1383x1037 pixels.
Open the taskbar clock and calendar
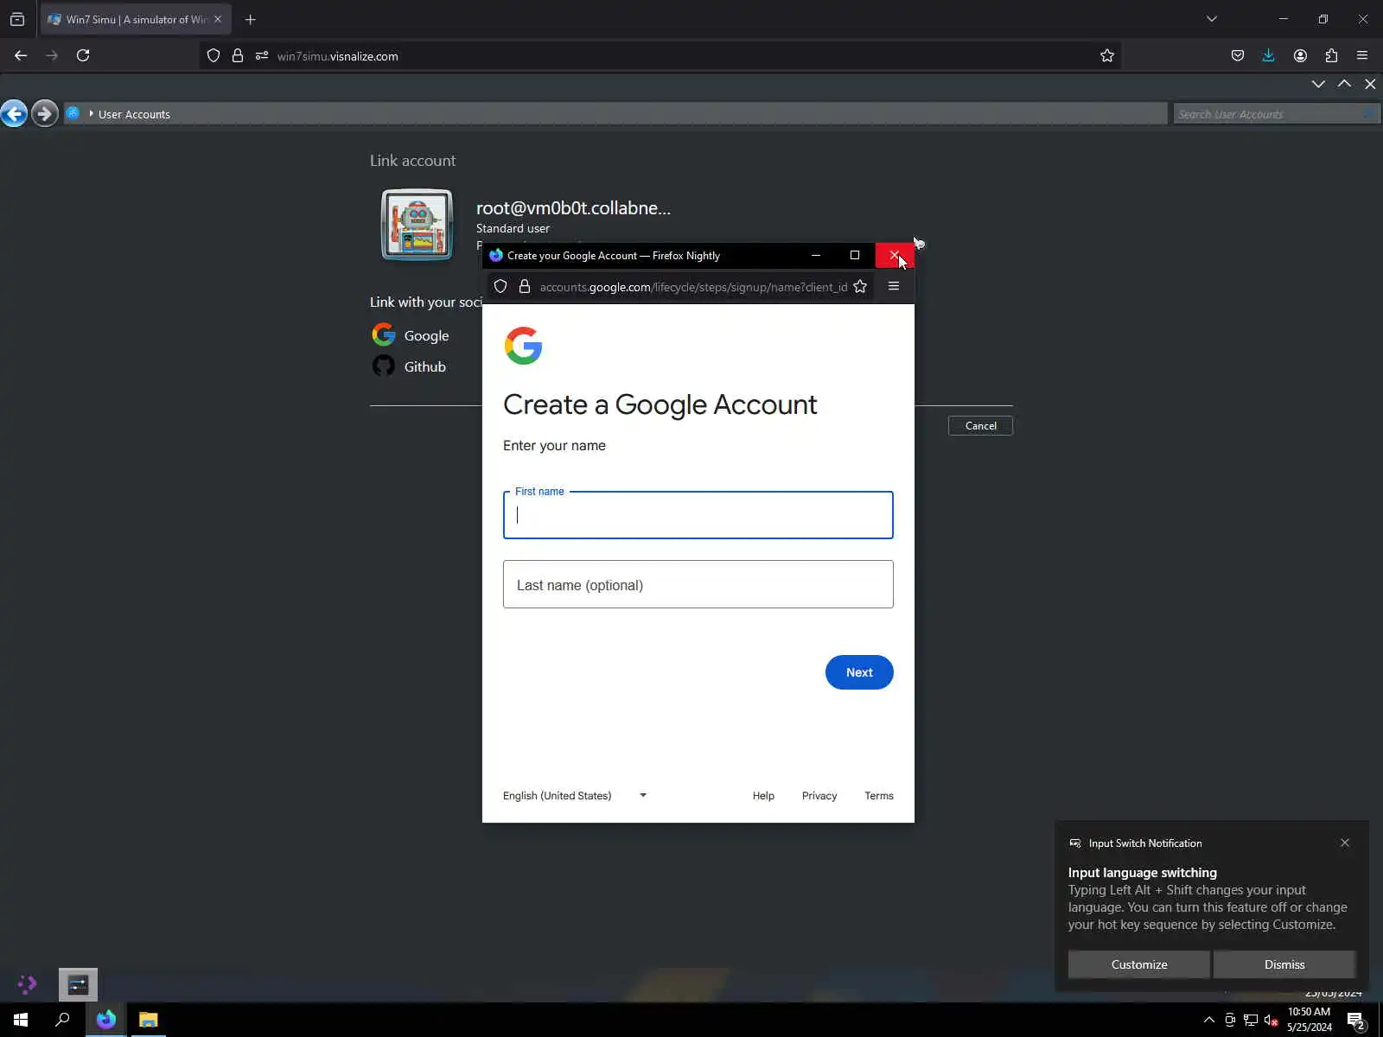coord(1309,1020)
